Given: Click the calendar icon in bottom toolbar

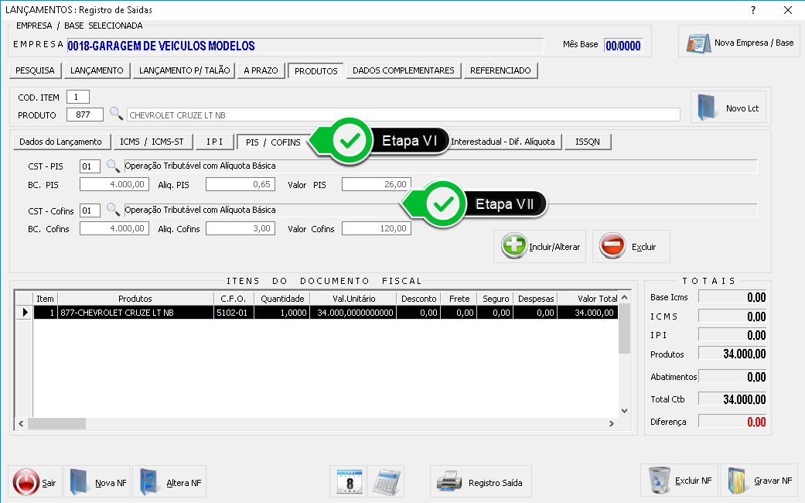Looking at the screenshot, I should [x=348, y=482].
